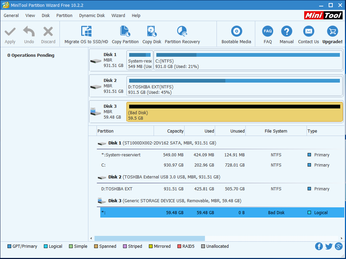
Task: Open the Partition menu
Action: (64, 15)
